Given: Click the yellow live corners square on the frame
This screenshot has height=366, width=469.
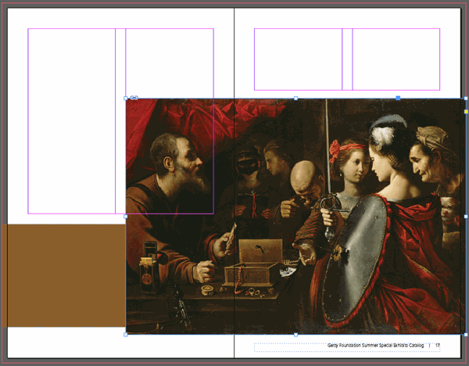Looking at the screenshot, I should pos(466,112).
